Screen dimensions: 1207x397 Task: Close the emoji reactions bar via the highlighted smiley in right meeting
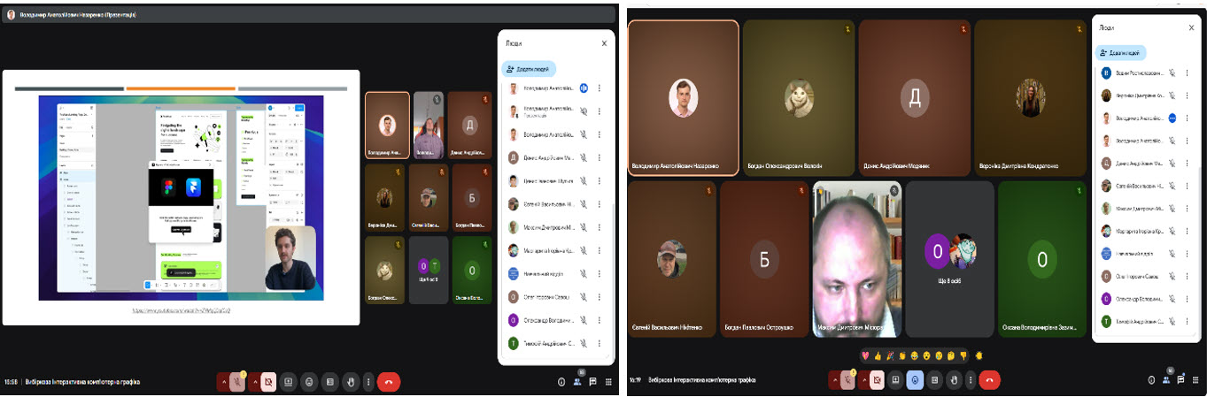click(916, 379)
